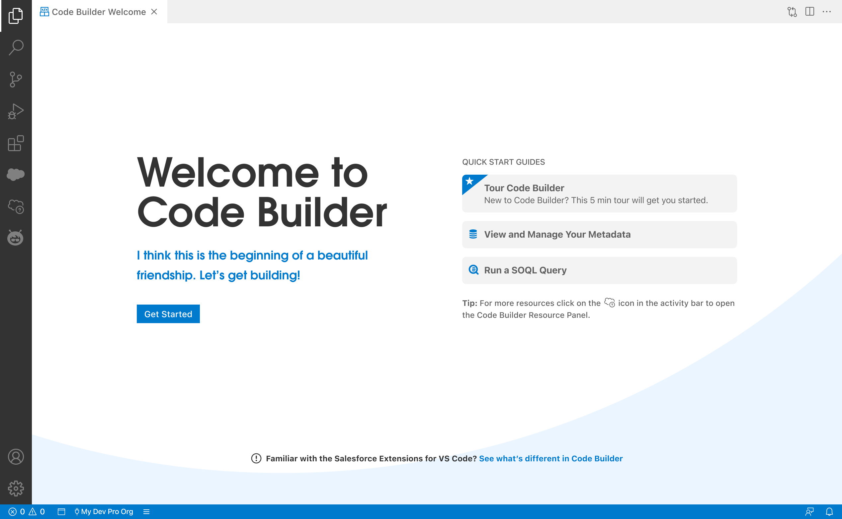842x519 pixels.
Task: Open the More Actions ellipsis menu
Action: 827,12
